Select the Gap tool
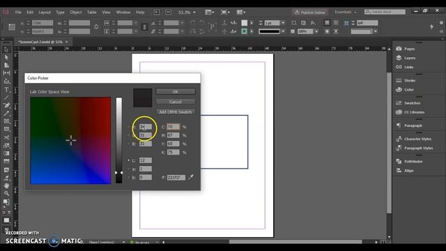Viewport: 446px width, 251px height. click(x=6, y=73)
